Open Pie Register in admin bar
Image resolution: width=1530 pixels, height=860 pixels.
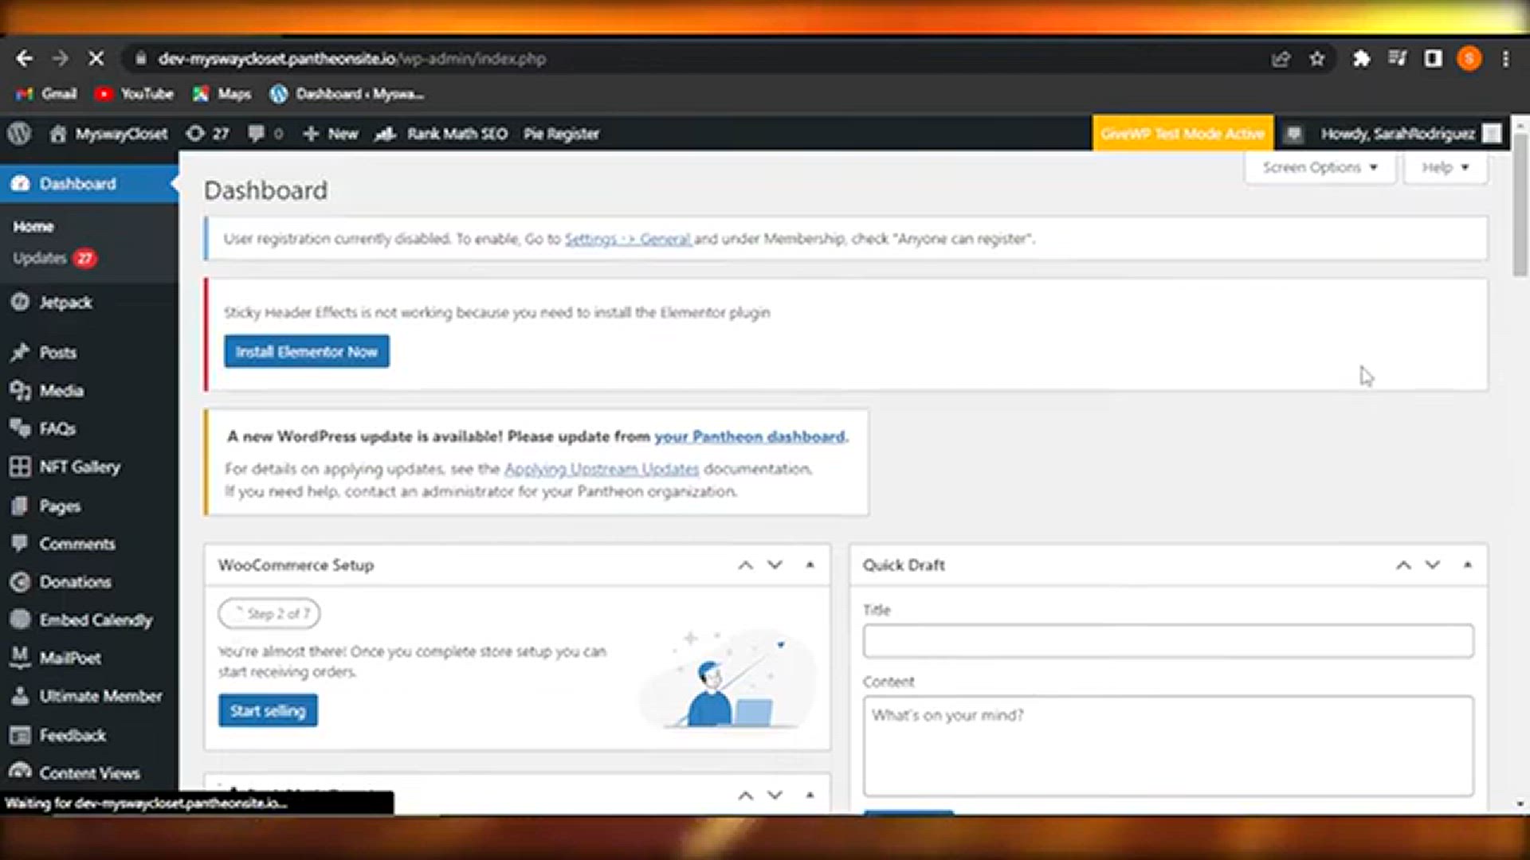coord(561,134)
